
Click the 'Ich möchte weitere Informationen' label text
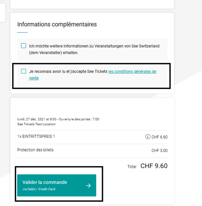pyautogui.click(x=94, y=49)
